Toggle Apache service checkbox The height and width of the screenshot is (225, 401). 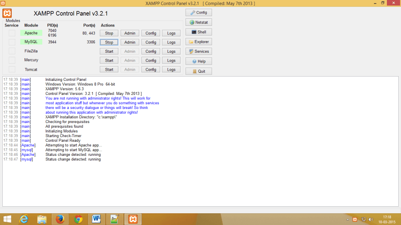pyautogui.click(x=12, y=33)
